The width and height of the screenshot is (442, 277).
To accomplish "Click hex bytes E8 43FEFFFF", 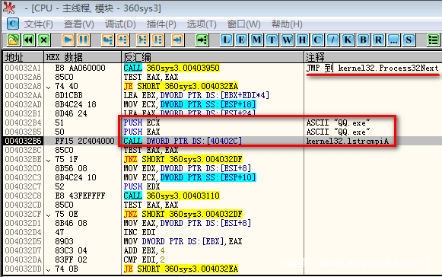I will [x=80, y=196].
